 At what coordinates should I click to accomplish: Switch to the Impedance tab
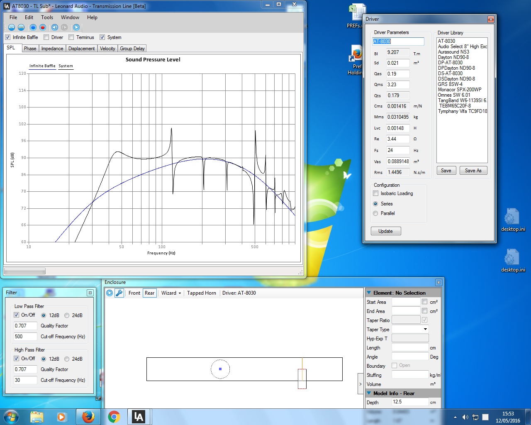tap(52, 49)
